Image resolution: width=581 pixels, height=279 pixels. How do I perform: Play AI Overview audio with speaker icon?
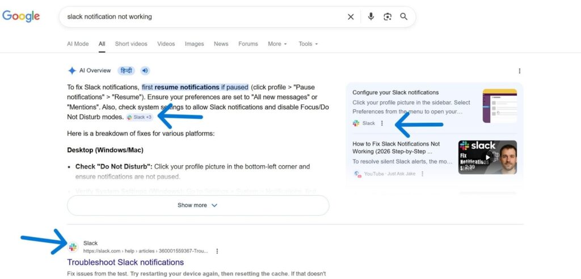145,71
